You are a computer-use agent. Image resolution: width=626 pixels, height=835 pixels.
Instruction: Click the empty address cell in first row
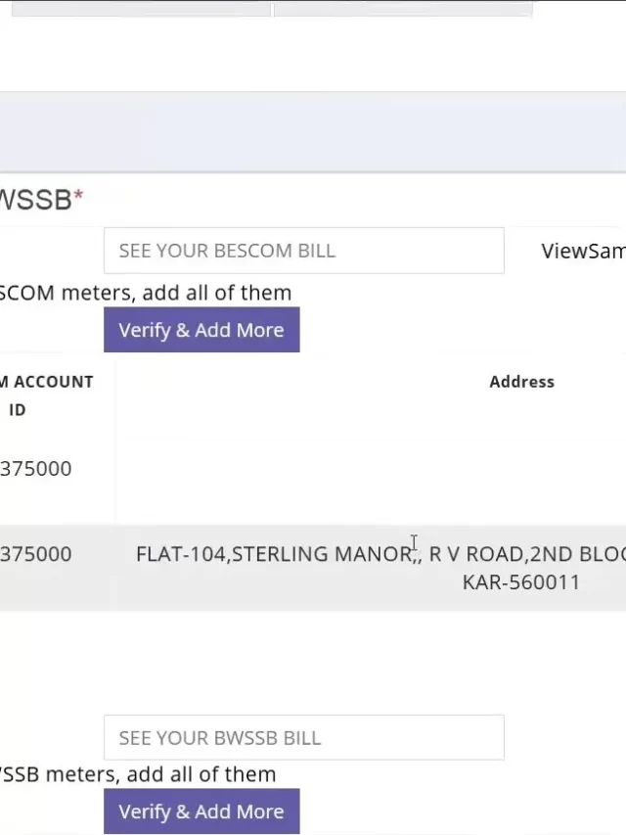point(371,469)
